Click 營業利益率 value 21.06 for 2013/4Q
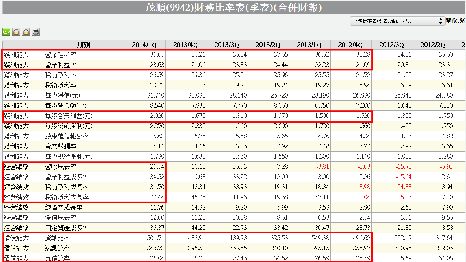Viewport: 466px width, 262px height. pyautogui.click(x=198, y=65)
